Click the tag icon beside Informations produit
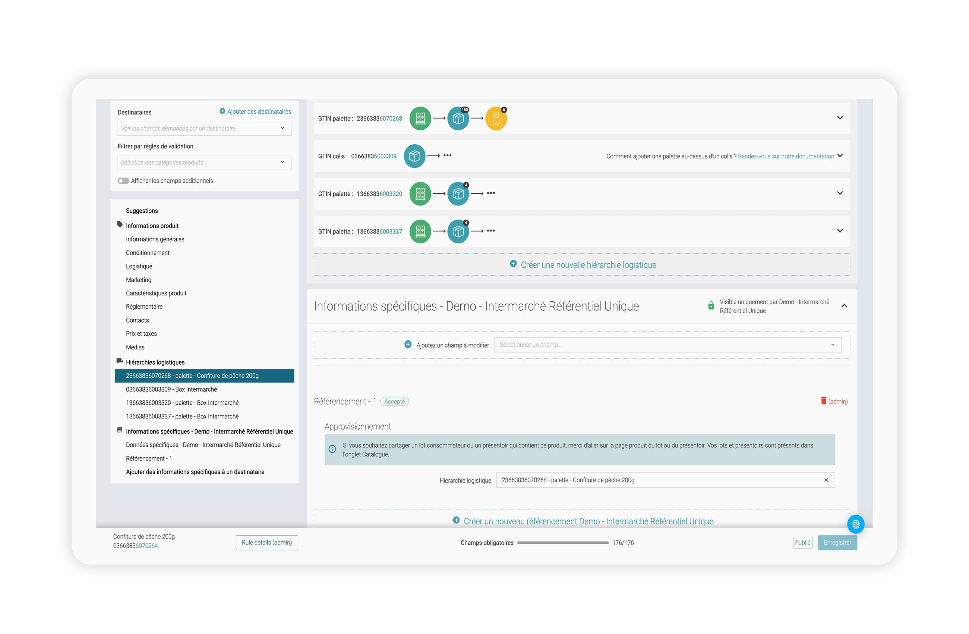The width and height of the screenshot is (969, 634). click(x=120, y=225)
